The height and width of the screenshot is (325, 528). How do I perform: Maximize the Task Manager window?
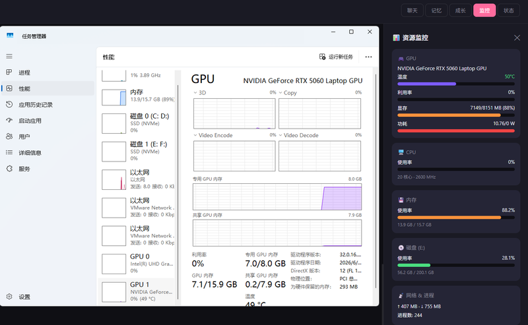pos(351,32)
